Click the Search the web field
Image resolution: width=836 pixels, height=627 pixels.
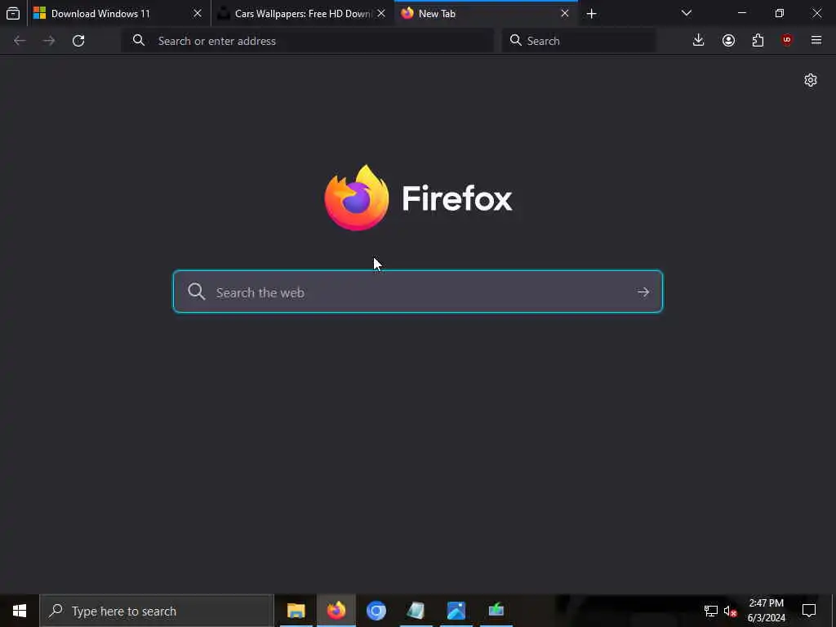coord(417,291)
